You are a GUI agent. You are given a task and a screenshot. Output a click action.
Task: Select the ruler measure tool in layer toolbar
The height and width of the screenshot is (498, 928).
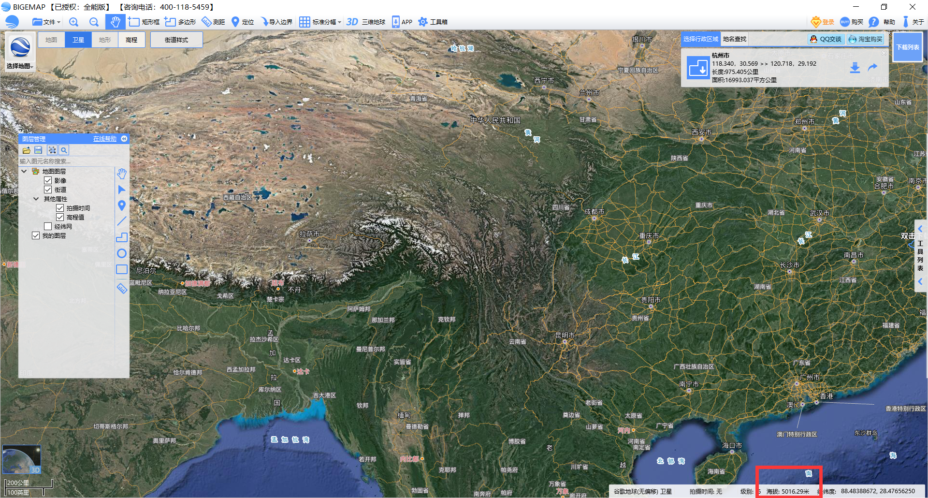click(122, 289)
